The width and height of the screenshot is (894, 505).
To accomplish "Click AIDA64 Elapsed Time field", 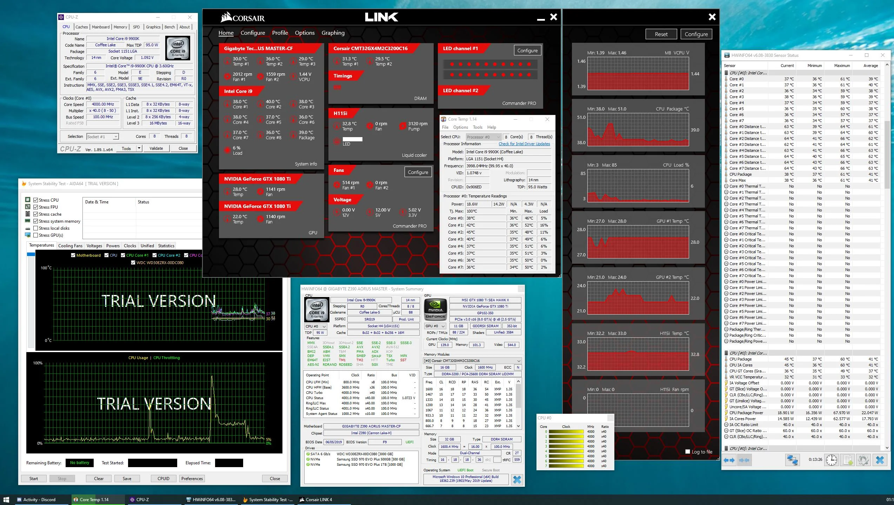I will (x=229, y=463).
